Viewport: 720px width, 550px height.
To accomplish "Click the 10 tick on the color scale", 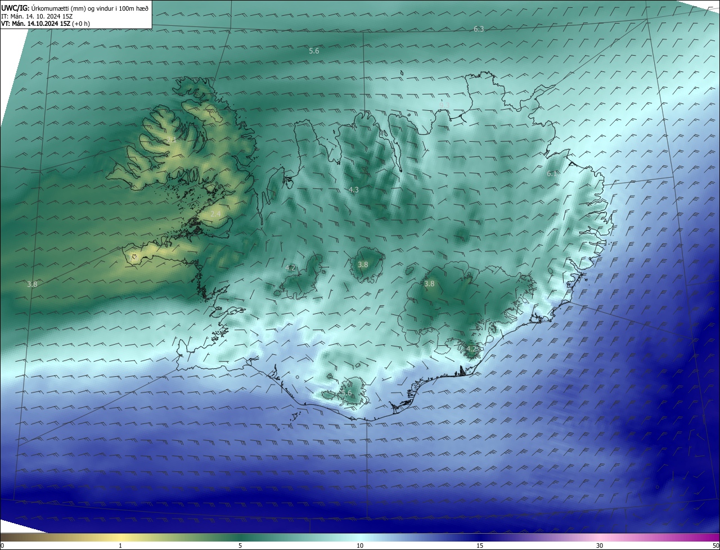I will pyautogui.click(x=360, y=546).
